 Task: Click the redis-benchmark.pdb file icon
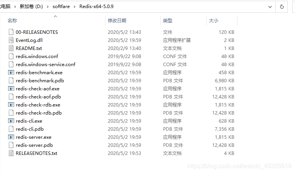(x=11, y=81)
